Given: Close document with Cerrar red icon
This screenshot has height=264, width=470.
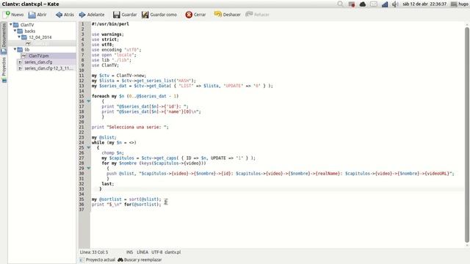Looking at the screenshot, I should pyautogui.click(x=189, y=15).
